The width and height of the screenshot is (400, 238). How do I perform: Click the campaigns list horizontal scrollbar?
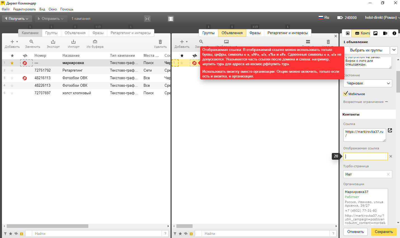[x=48, y=226]
